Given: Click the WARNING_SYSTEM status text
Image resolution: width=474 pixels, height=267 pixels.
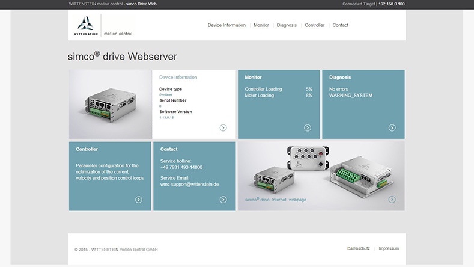Looking at the screenshot, I should coord(351,96).
